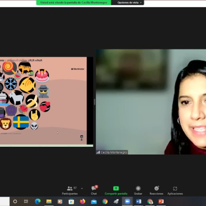206x206 pixels.
Task: Start recording with the Grabar button
Action: tap(138, 191)
